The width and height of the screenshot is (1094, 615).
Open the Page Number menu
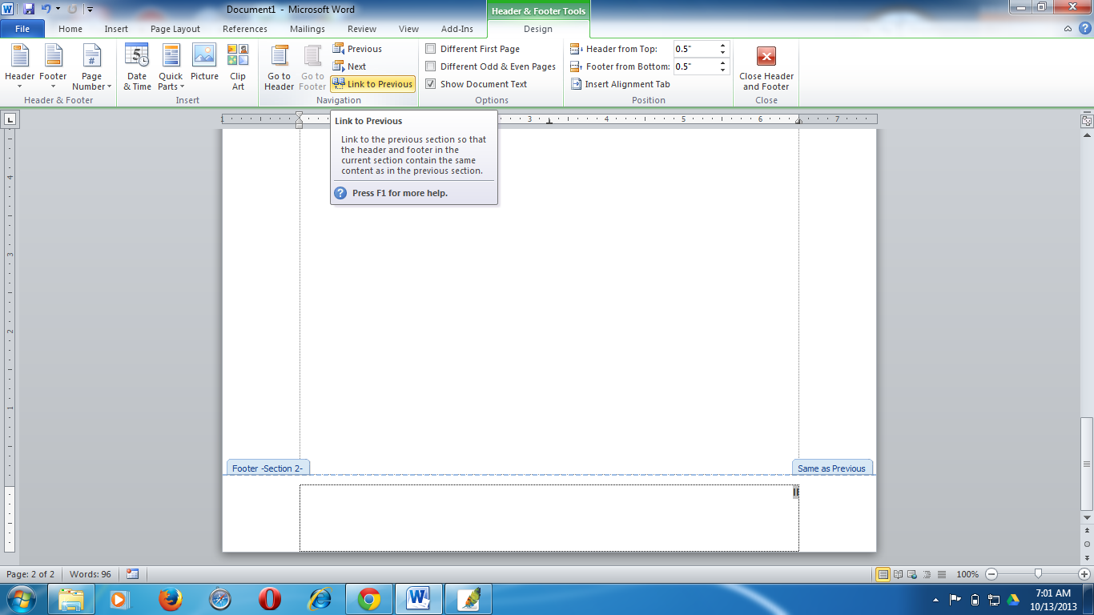pyautogui.click(x=91, y=67)
